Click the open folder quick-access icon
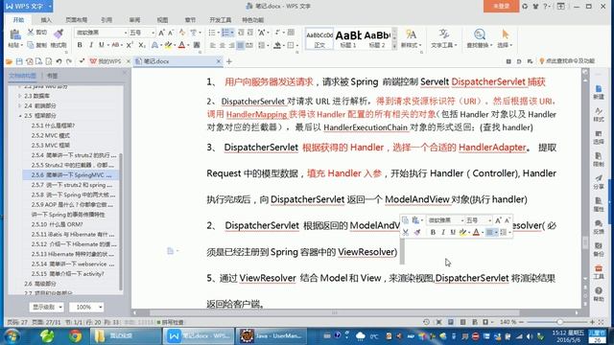Screen dimensions: 614x345 click(9, 61)
